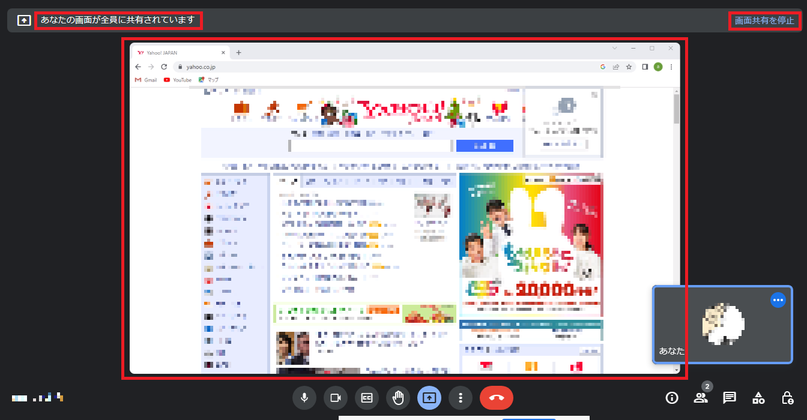The height and width of the screenshot is (420, 807).
Task: Show everyone participants panel
Action: 701,397
